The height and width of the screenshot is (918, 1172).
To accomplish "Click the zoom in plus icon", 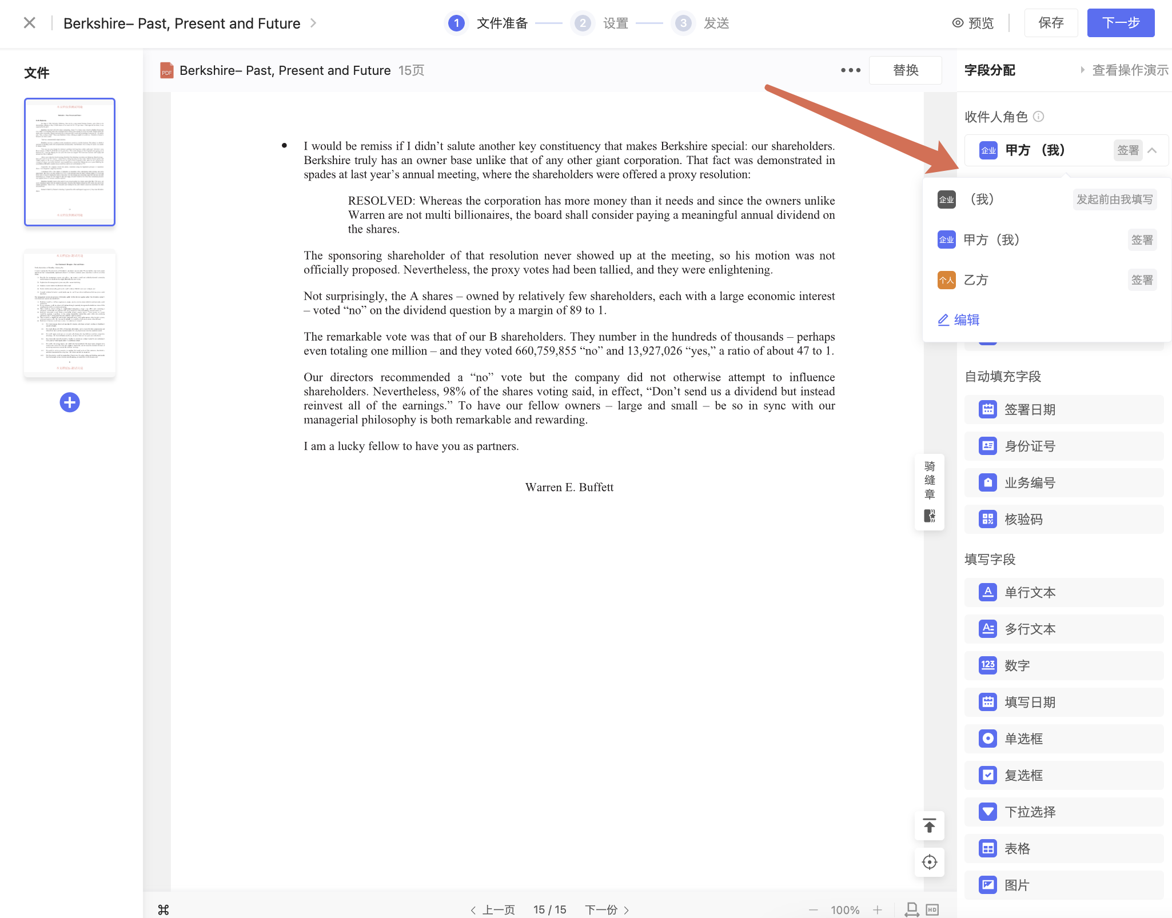I will pos(878,909).
